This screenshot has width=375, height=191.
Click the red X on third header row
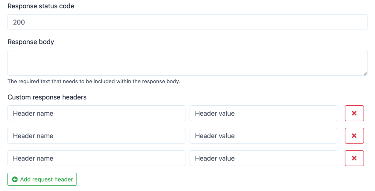coord(354,158)
